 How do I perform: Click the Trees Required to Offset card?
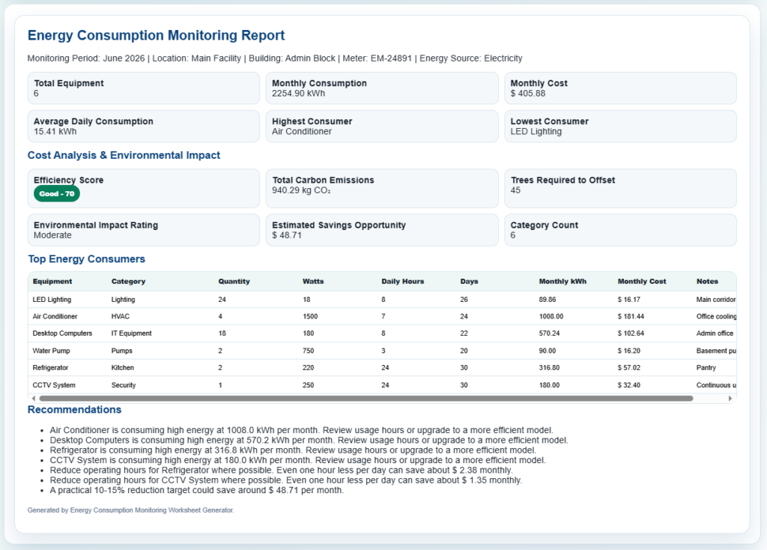point(620,188)
